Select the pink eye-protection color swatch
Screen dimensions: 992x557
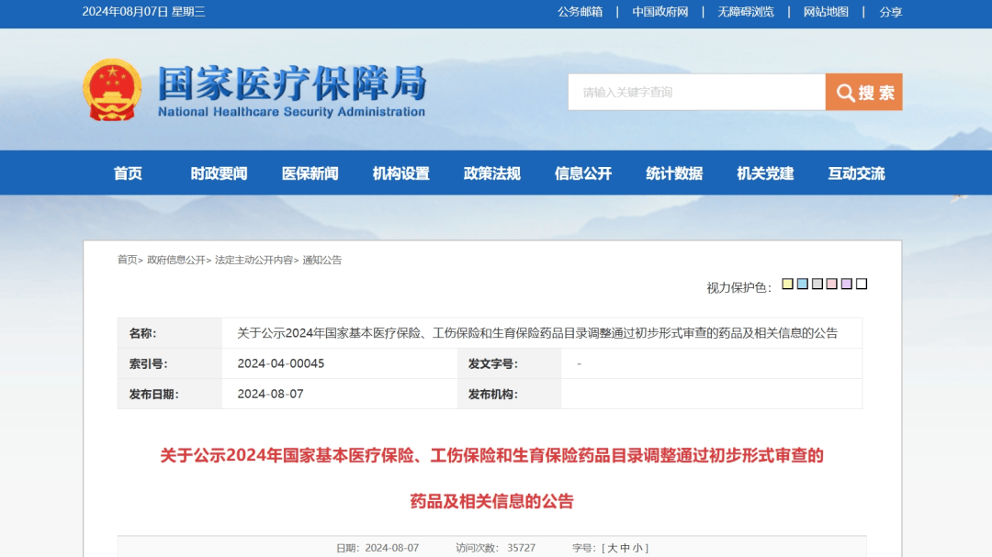click(x=832, y=284)
